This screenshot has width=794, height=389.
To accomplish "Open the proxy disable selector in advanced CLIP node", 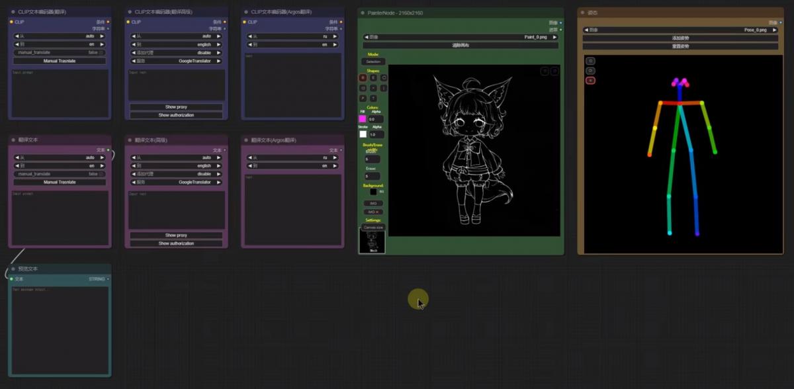I will coord(176,52).
